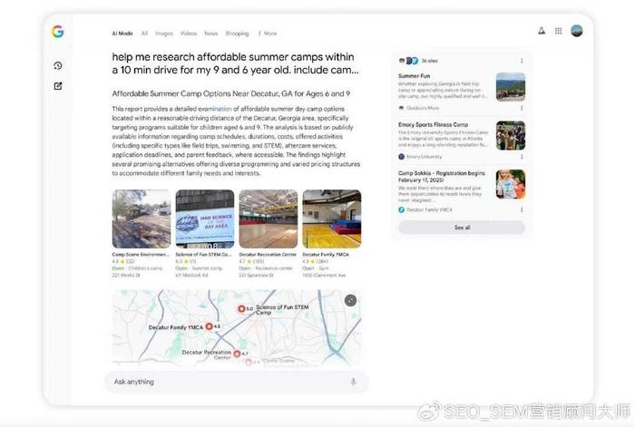Click 'Emory University' source name
The height and width of the screenshot is (427, 635).
tap(424, 157)
